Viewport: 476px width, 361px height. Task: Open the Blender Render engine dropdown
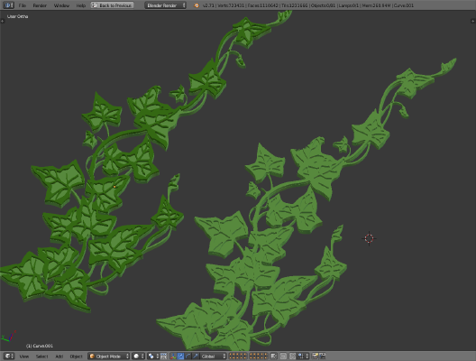click(166, 5)
